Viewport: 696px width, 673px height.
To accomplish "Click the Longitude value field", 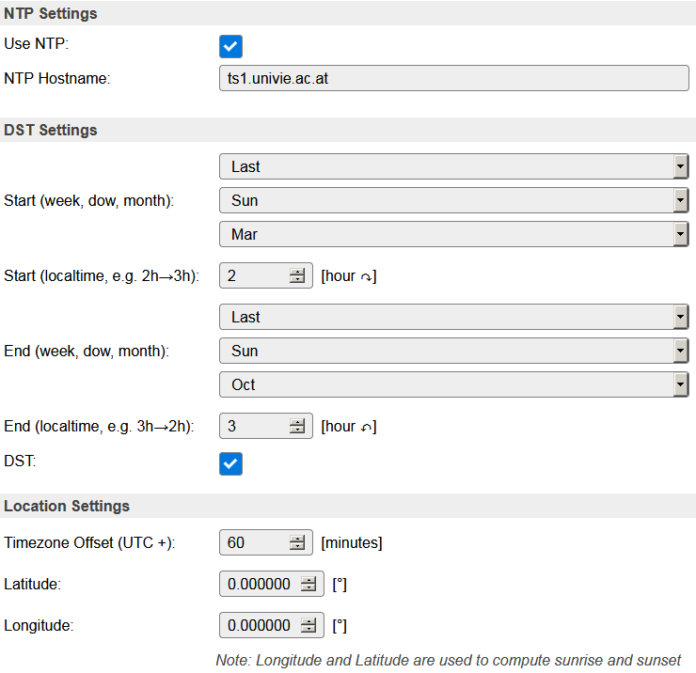I will (260, 625).
